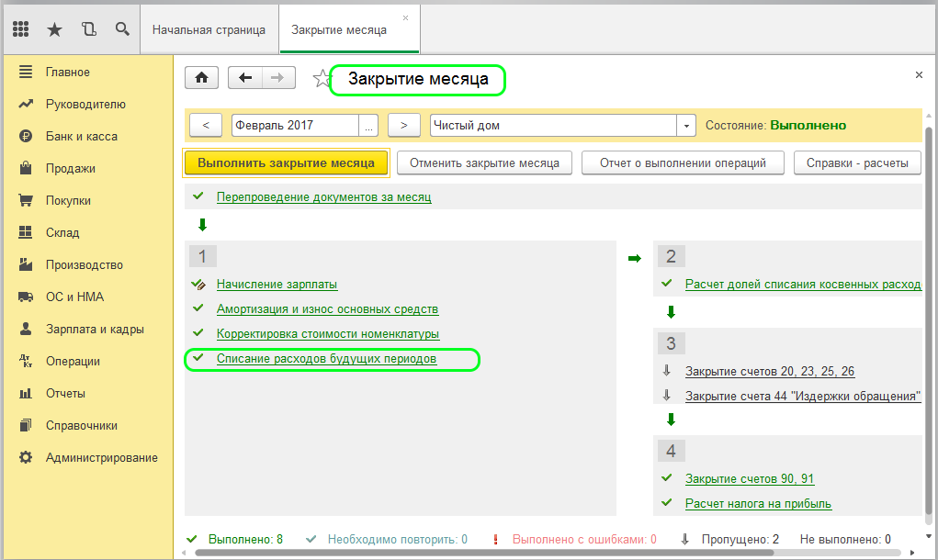Switch to next month with > button

[x=403, y=126]
